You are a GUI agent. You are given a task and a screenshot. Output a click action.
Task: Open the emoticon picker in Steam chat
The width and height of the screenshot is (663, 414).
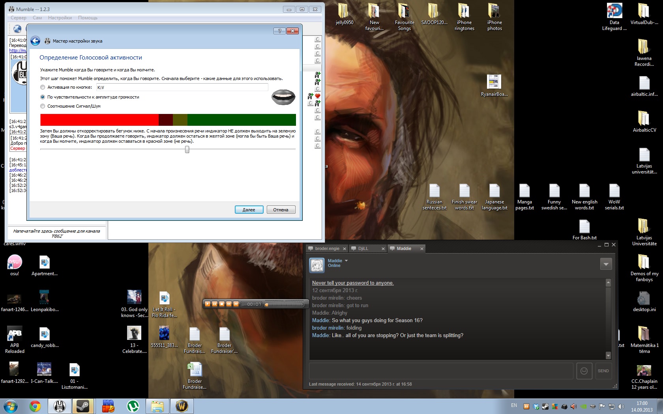[584, 371]
